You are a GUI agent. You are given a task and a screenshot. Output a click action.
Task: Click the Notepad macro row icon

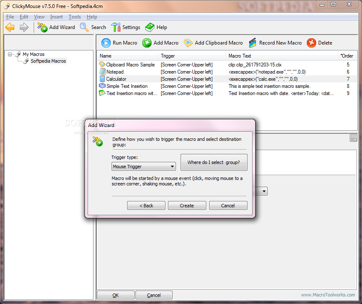coord(102,71)
